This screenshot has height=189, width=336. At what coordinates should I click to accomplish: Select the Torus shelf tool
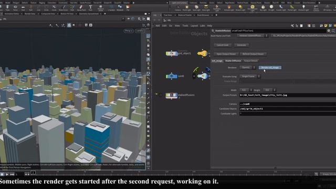(15, 8)
